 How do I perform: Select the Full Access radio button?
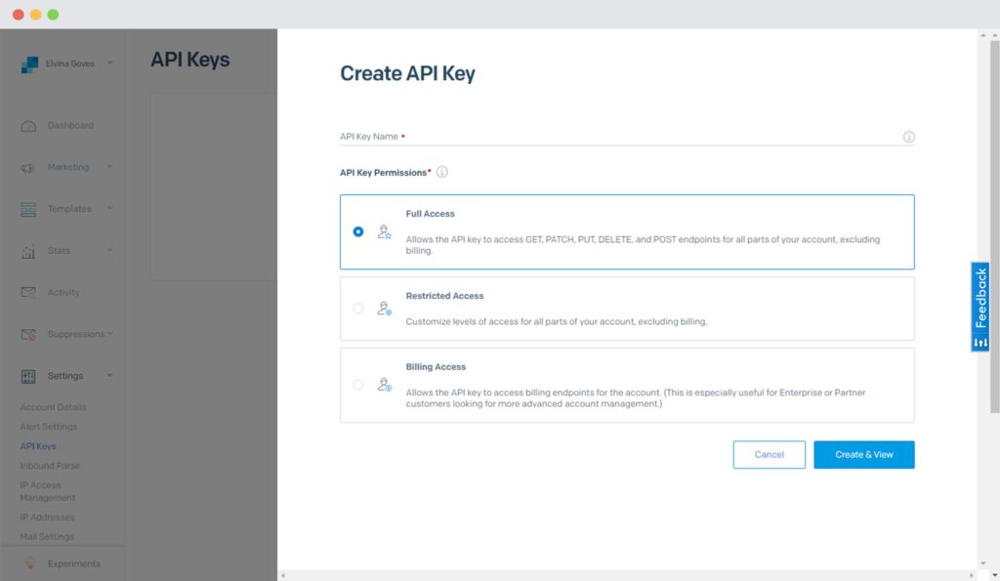pyautogui.click(x=357, y=231)
